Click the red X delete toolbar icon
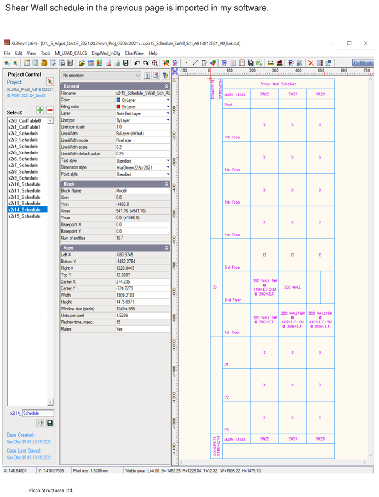 point(311,63)
